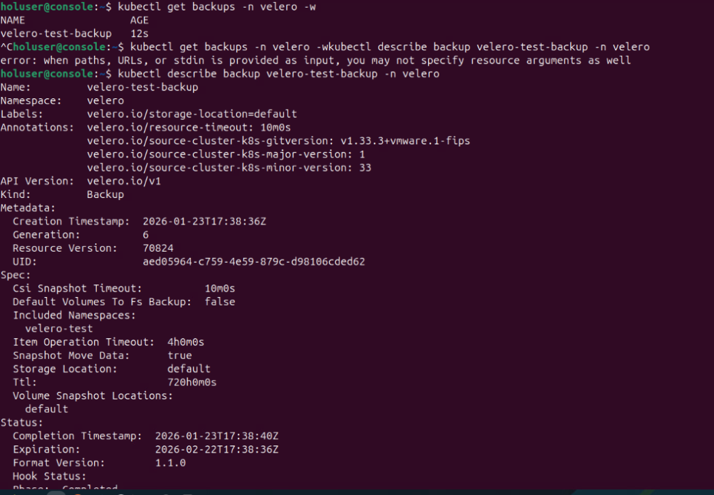
Task: Click the Default Volumes To Fs Backup false value
Action: tap(220, 302)
